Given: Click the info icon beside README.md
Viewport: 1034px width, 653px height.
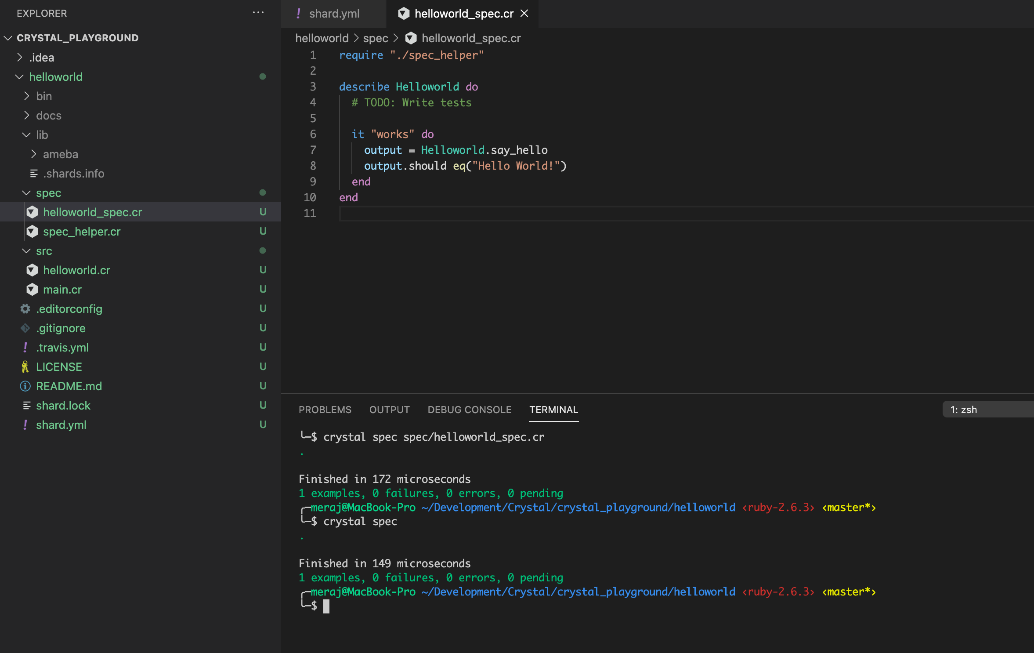Looking at the screenshot, I should pos(25,386).
